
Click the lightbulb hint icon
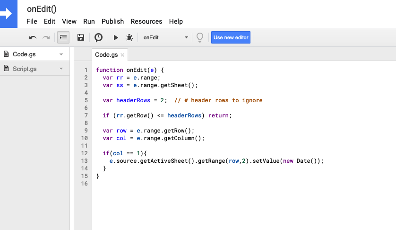click(x=200, y=37)
